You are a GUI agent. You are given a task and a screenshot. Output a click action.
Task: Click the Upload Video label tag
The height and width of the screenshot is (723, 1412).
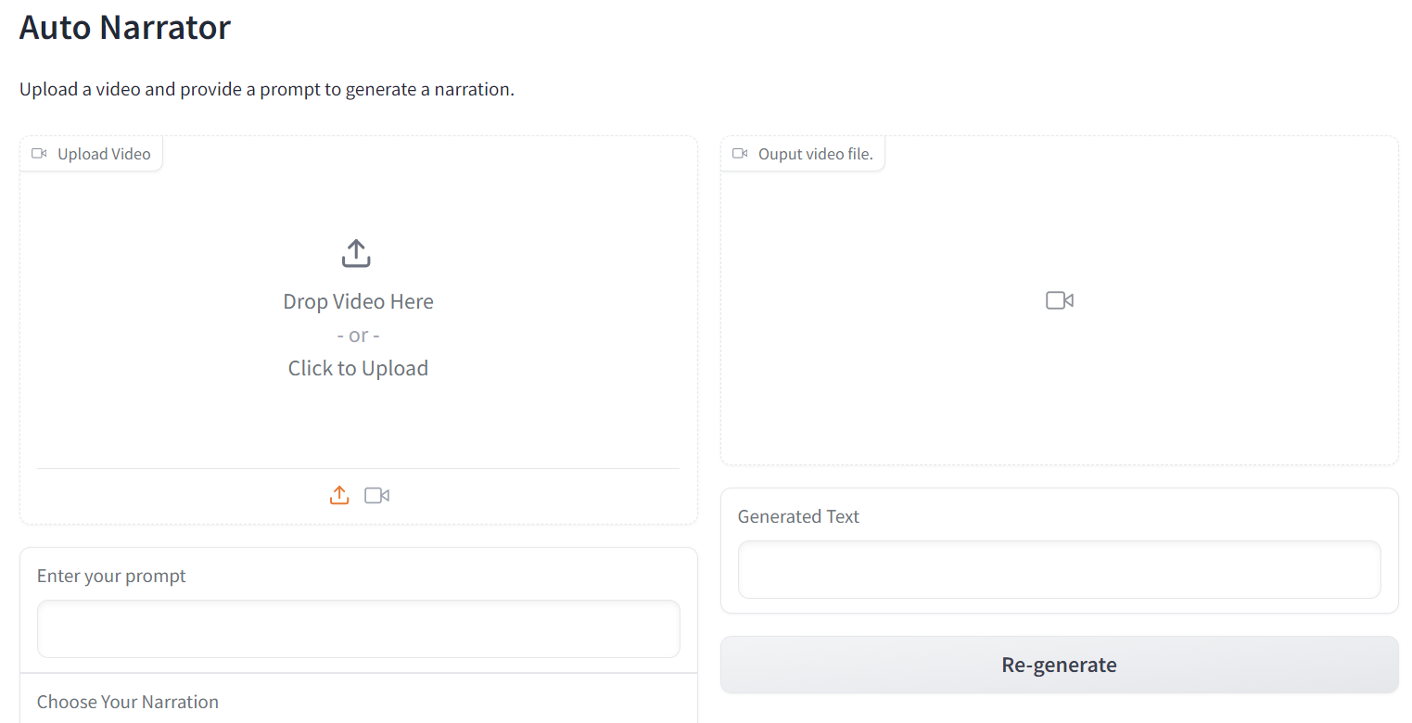point(104,154)
